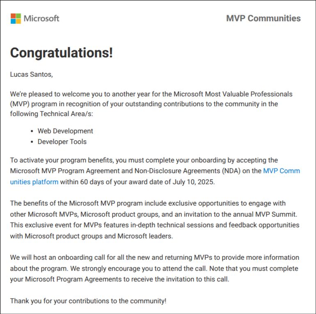Image resolution: width=316 pixels, height=314 pixels.
Task: Click the Microsoft four-color logo icon
Action: [x=16, y=18]
